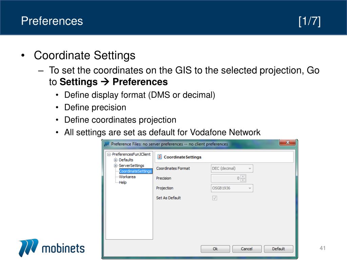Collapse the PreferencesFunJClient root node
Image resolution: width=347 pixels, height=260 pixels.
(109, 154)
